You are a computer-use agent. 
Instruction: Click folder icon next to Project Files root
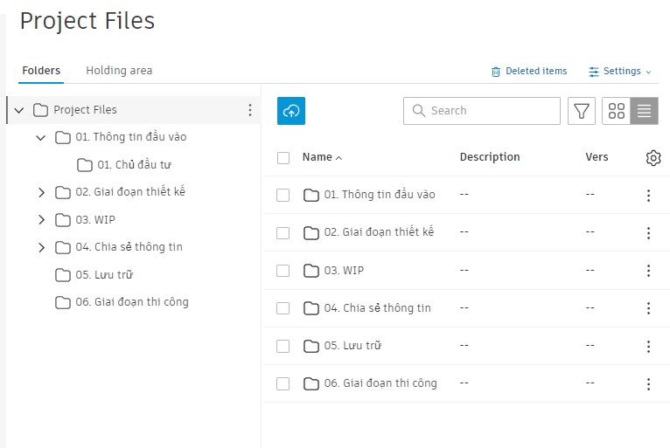pos(40,110)
